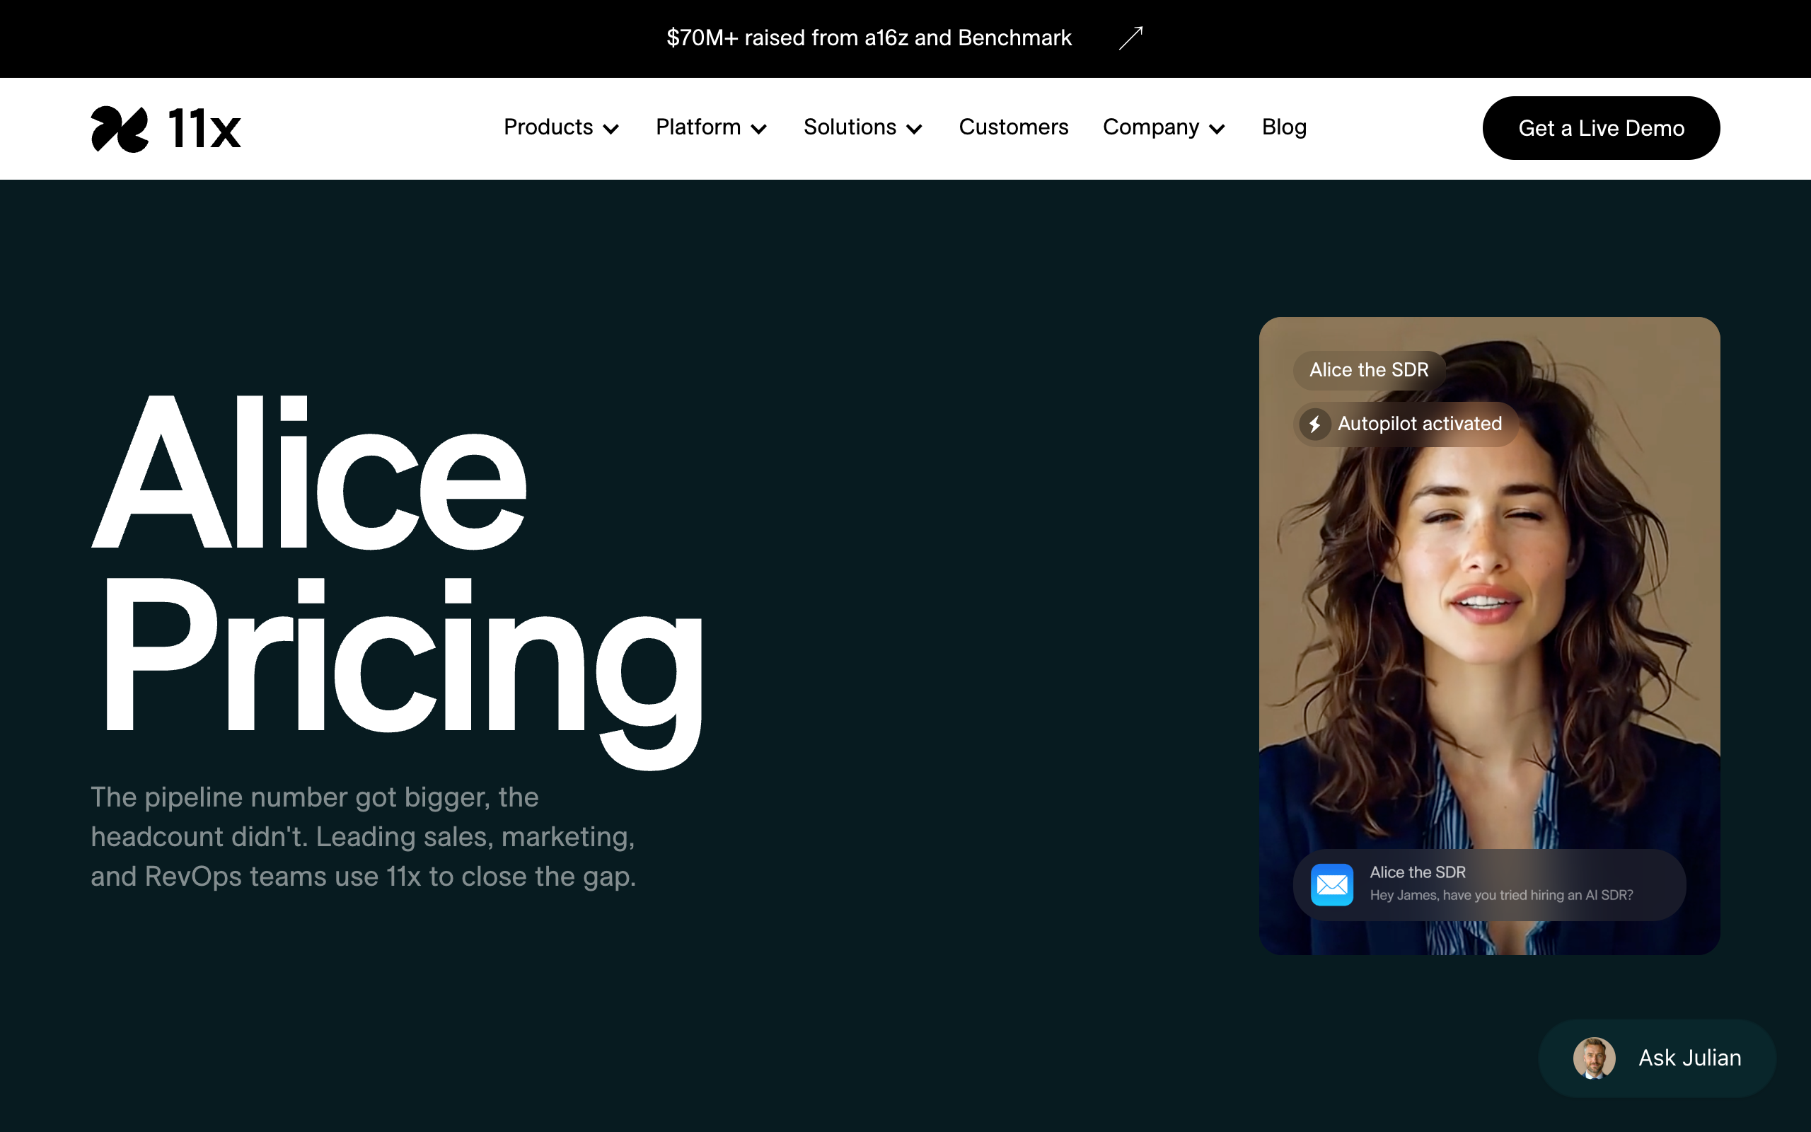
Task: Expand the Platform dropdown chevron
Action: [759, 129]
